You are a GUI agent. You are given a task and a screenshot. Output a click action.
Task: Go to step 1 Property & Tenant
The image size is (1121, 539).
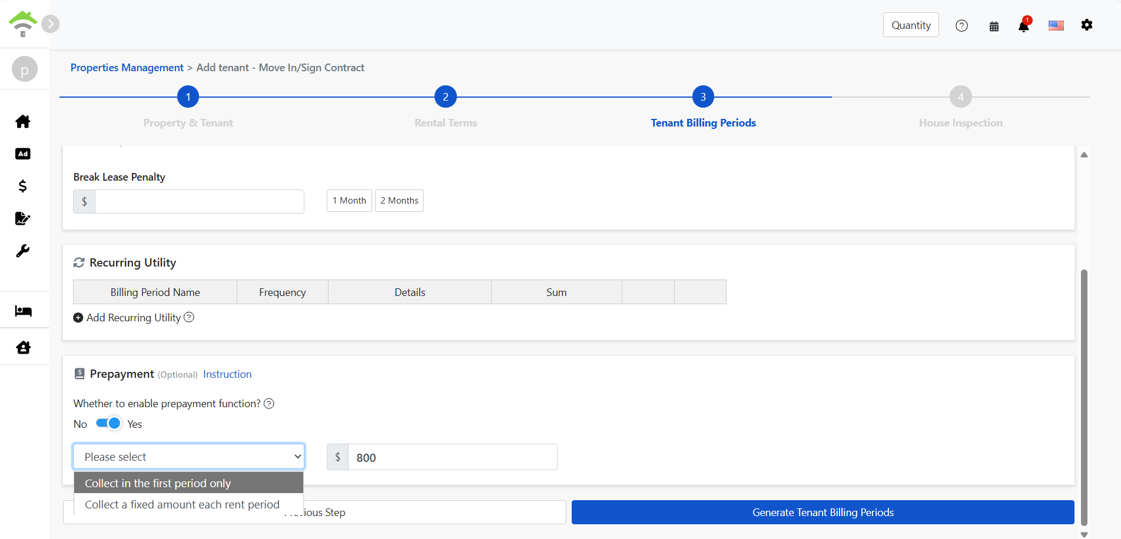point(188,97)
